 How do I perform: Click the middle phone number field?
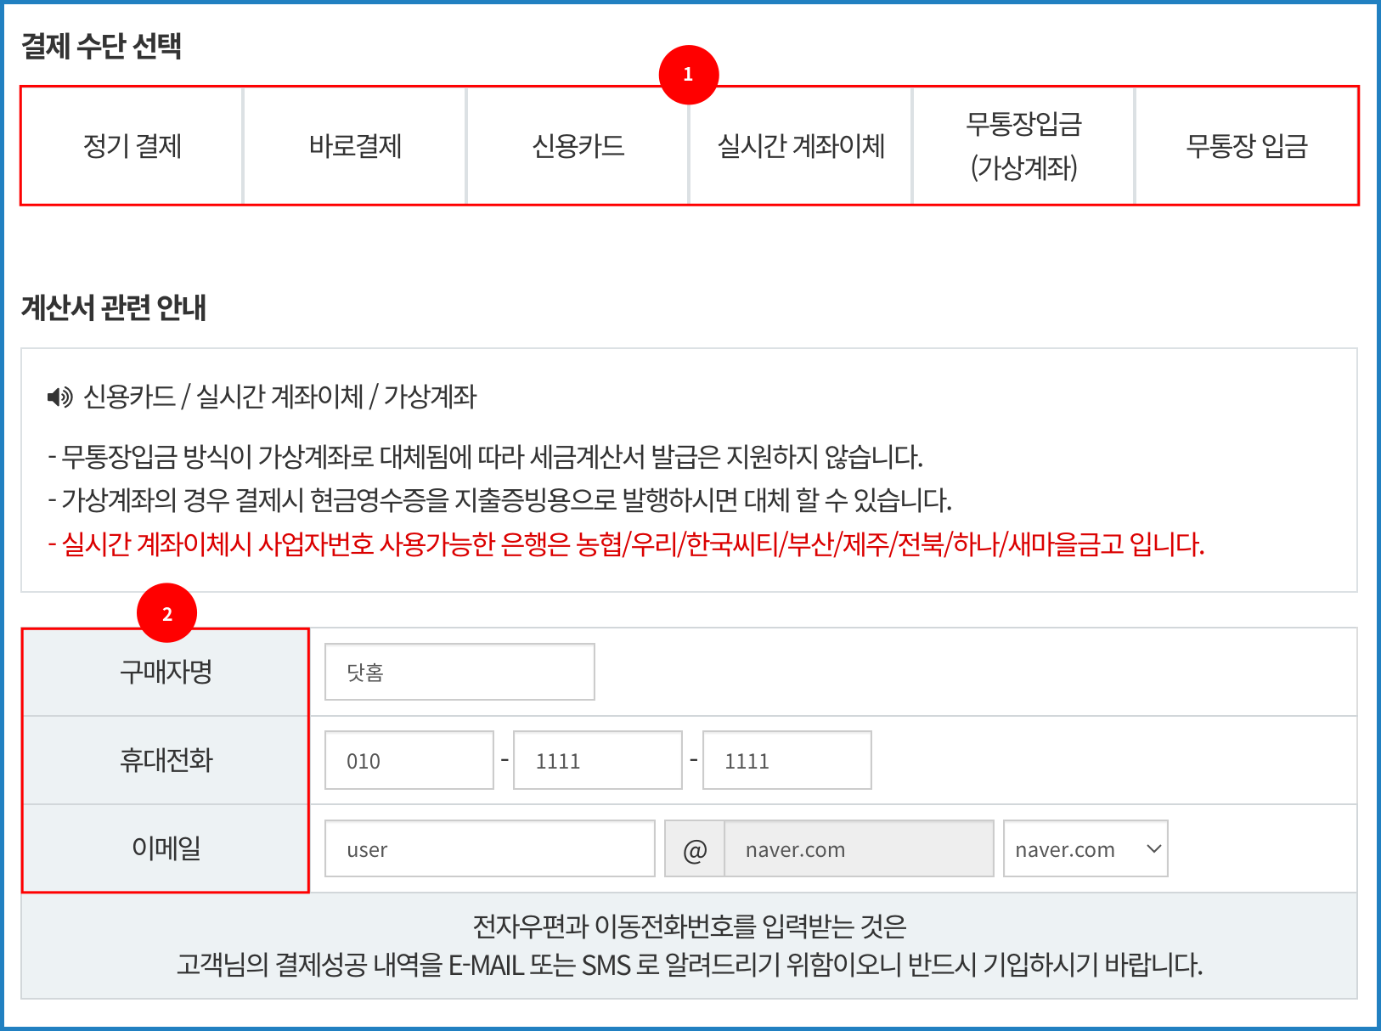pos(597,760)
